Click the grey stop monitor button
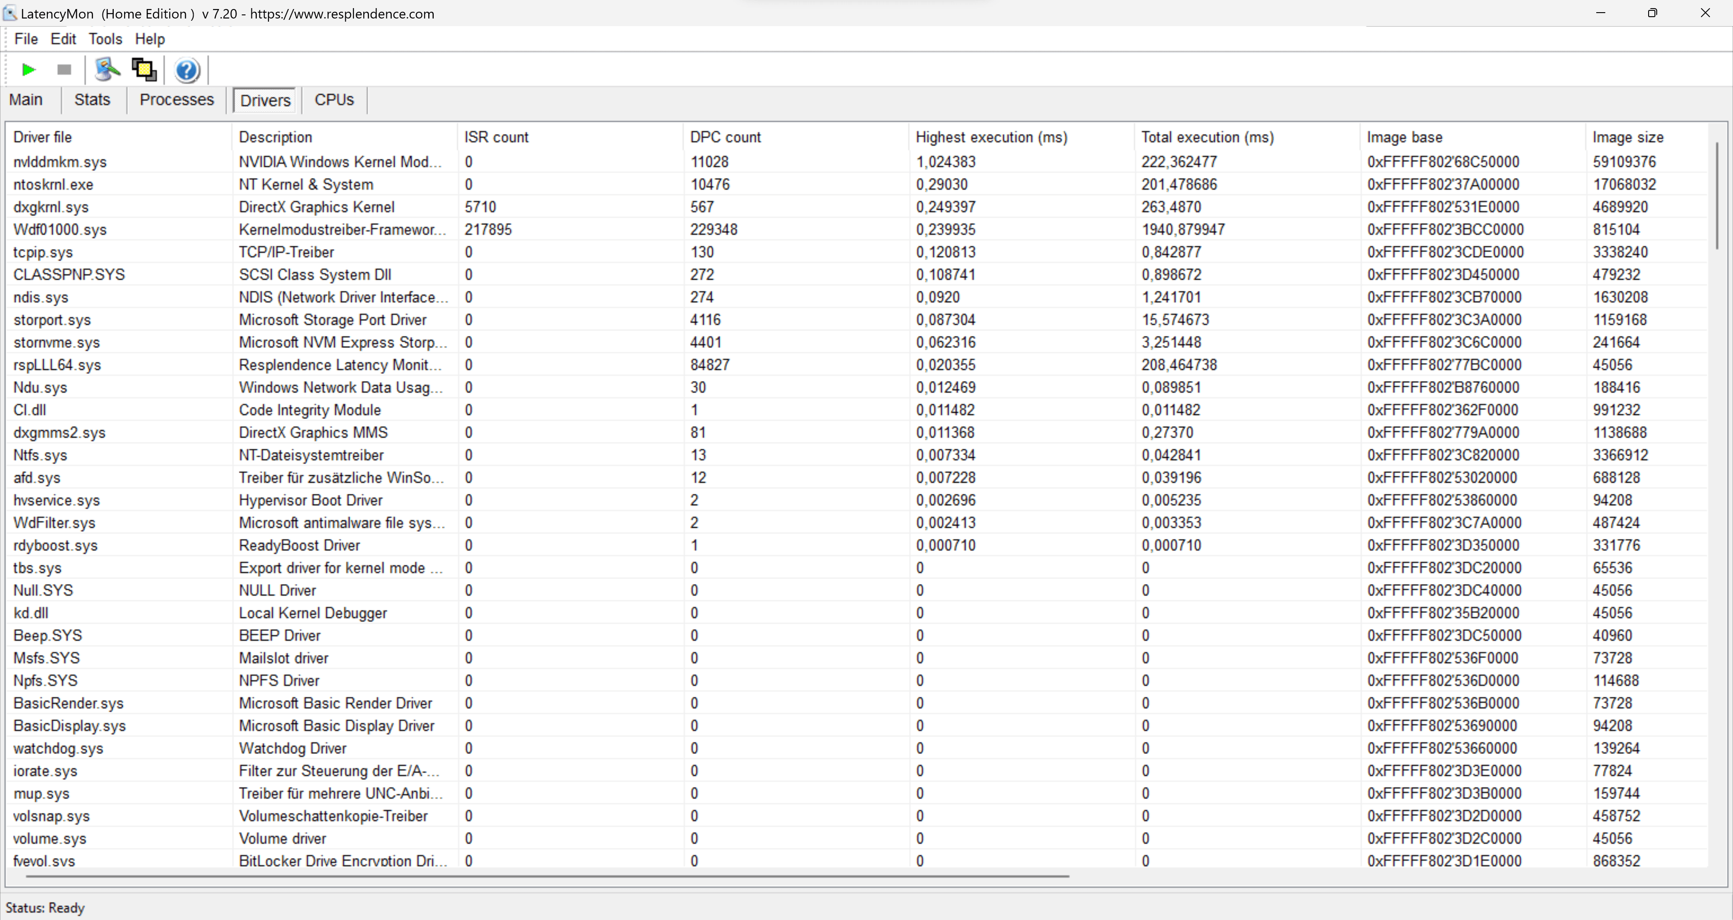The width and height of the screenshot is (1733, 920). [x=64, y=69]
